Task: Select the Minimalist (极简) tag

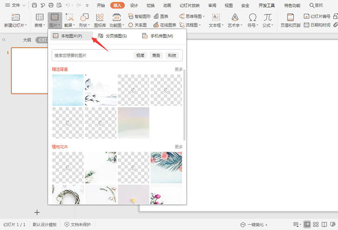Action: click(x=140, y=55)
